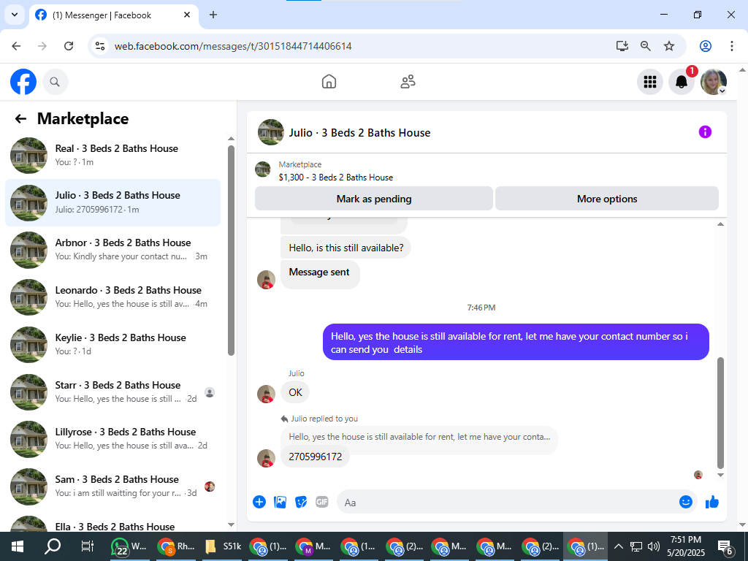The image size is (748, 561).
Task: Open the $1,300 listing link
Action: pyautogui.click(x=336, y=178)
